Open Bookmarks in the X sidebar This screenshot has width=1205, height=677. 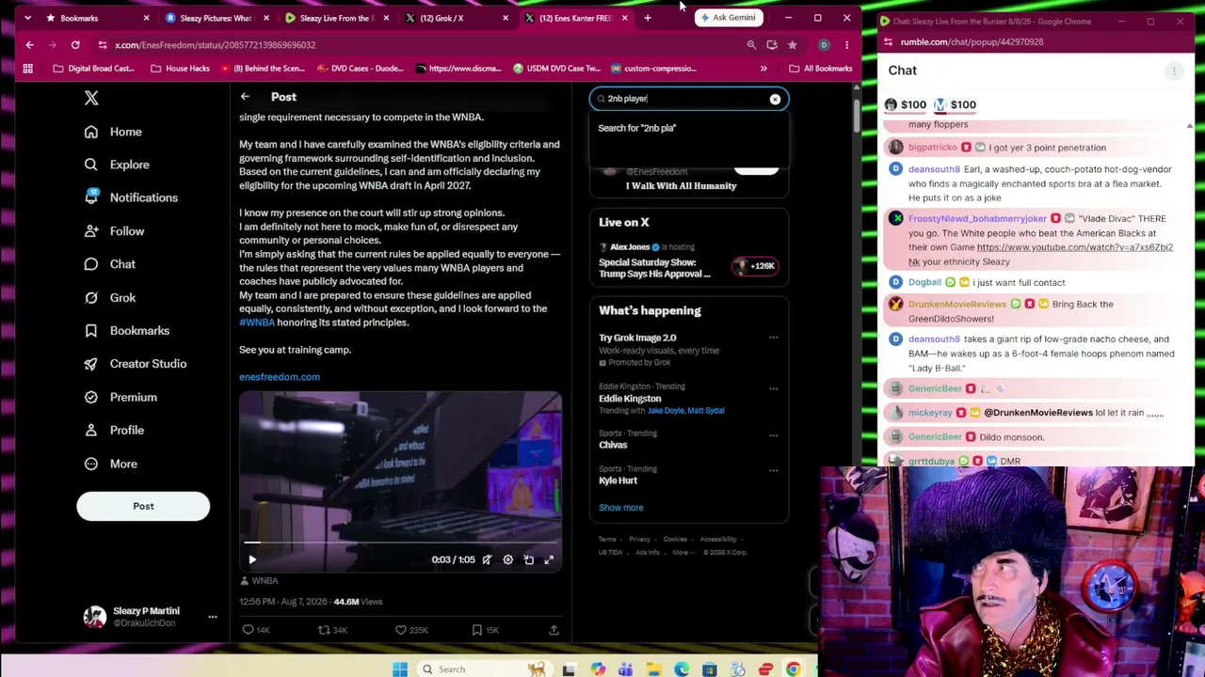pyautogui.click(x=127, y=330)
